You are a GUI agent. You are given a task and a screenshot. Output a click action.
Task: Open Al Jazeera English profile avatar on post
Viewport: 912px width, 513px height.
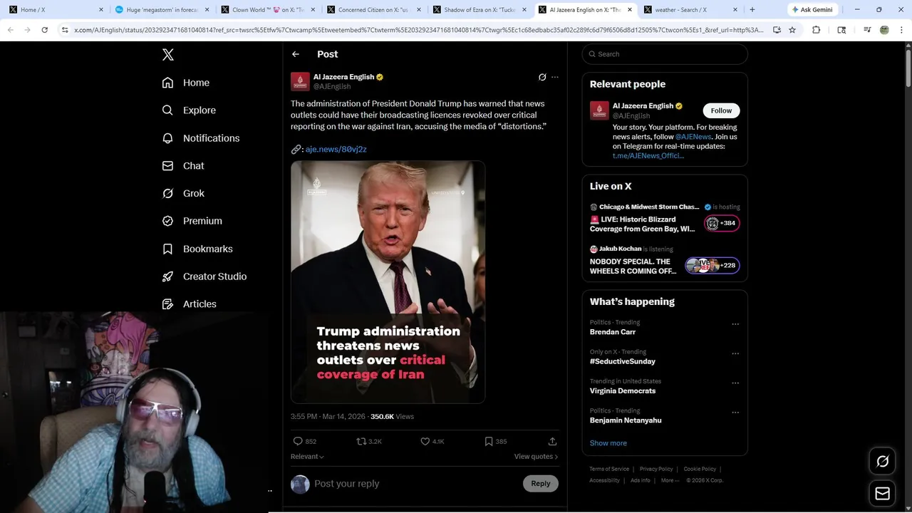(x=300, y=81)
